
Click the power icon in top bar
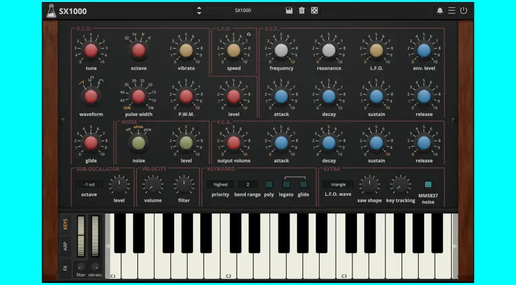(463, 11)
